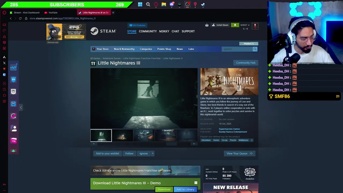Open the Epic Games sidebar icon
343x193 pixels.
click(13, 91)
